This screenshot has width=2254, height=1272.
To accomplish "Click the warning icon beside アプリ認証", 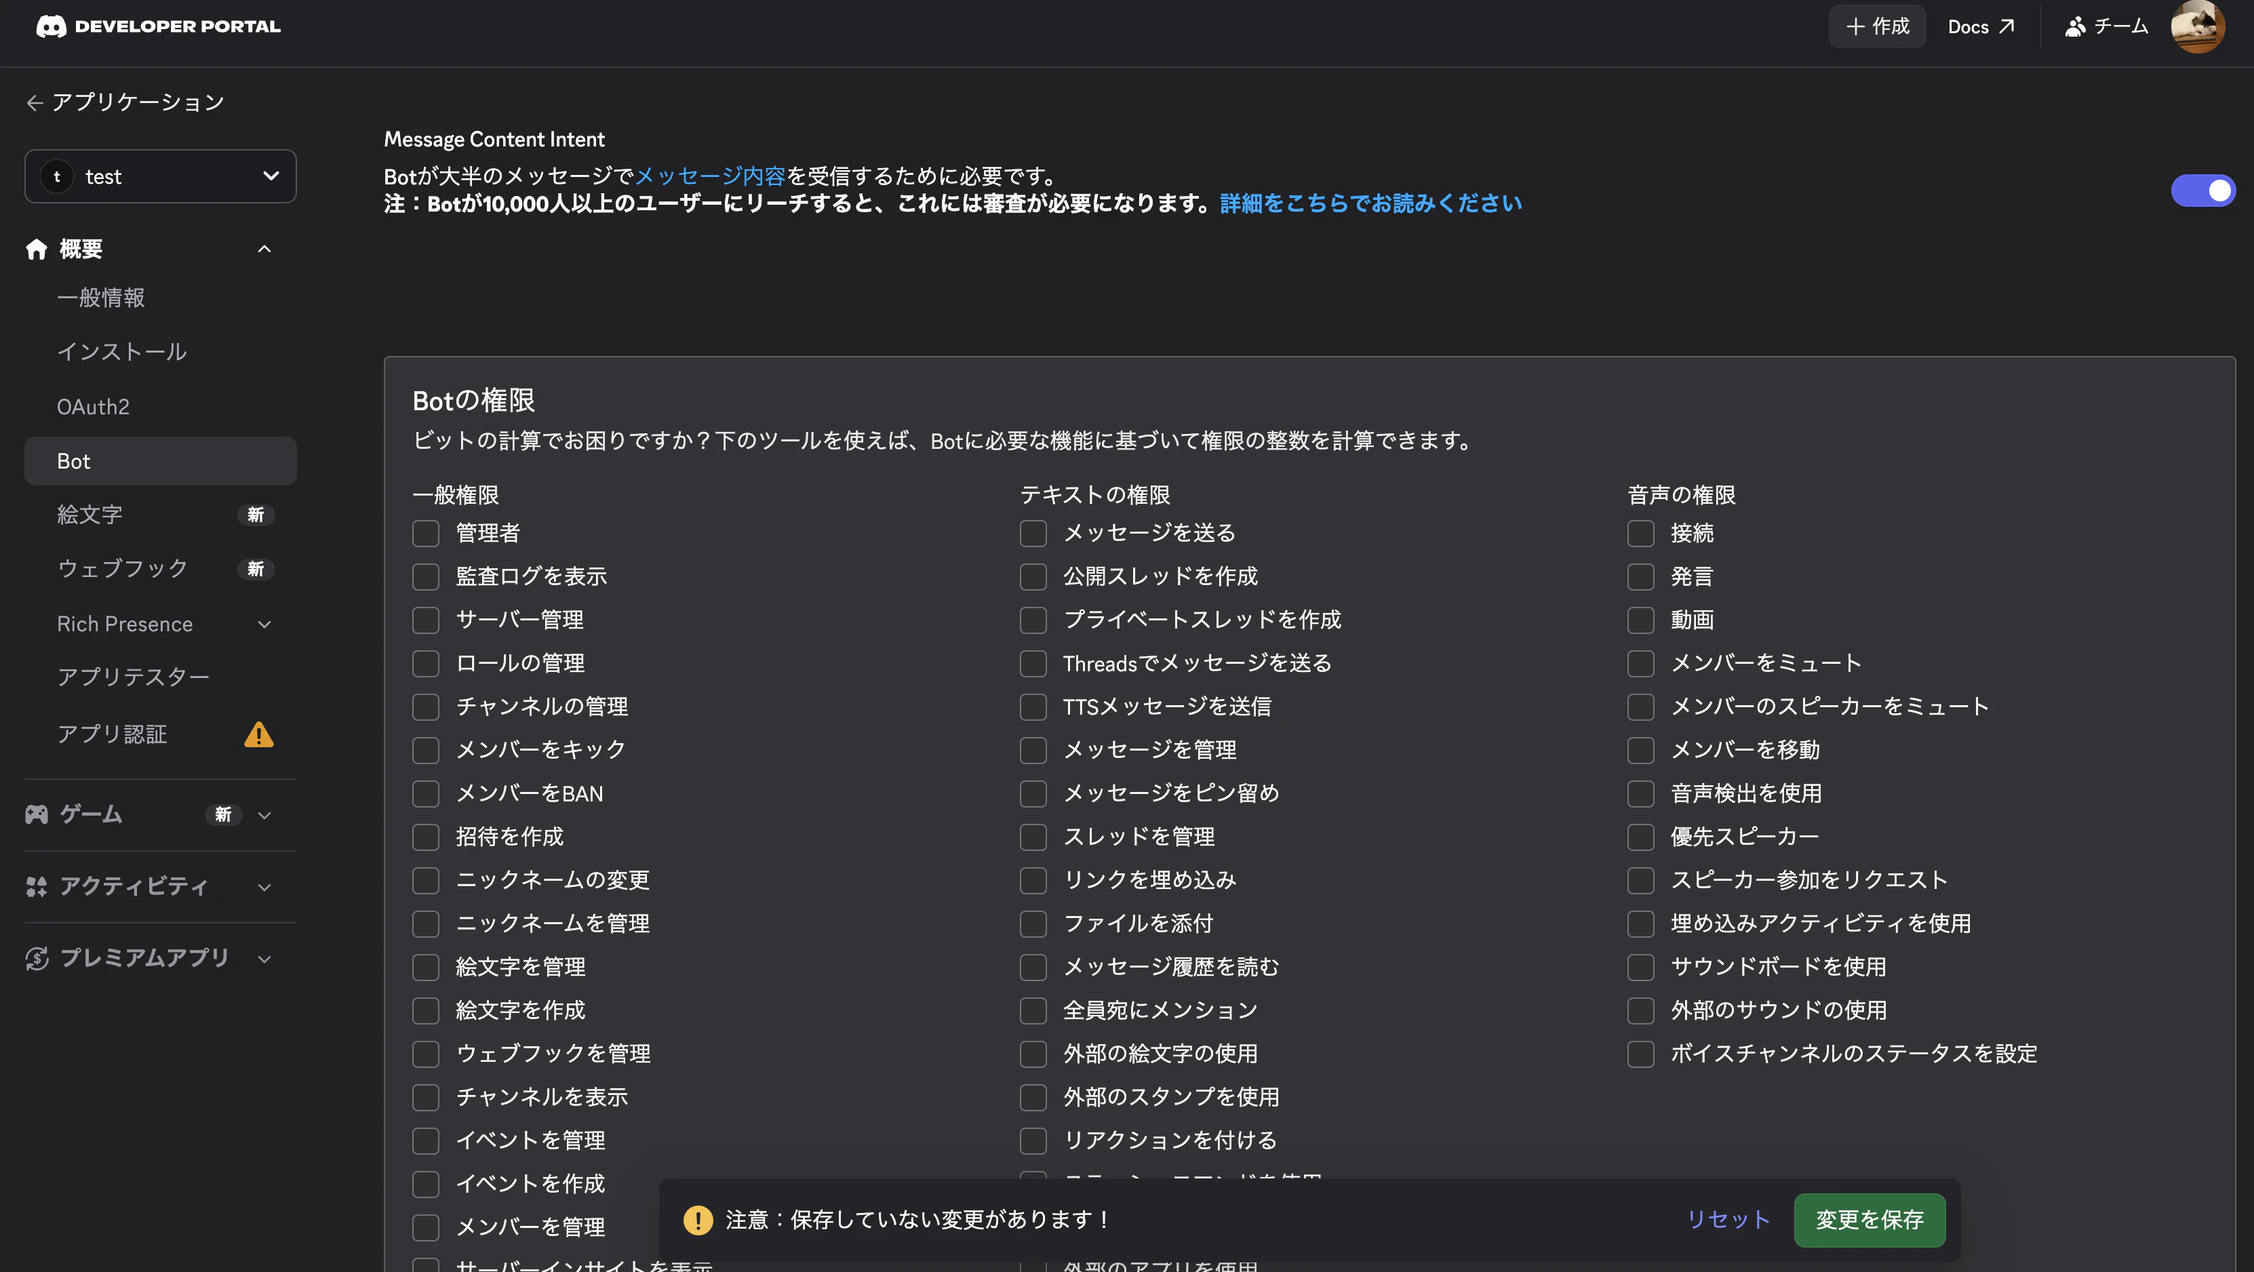I will coord(258,734).
